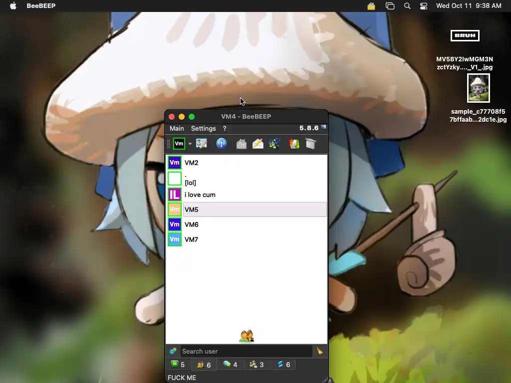Viewport: 511px width, 383px height.
Task: Click the VM6 blue avatar
Action: click(174, 224)
